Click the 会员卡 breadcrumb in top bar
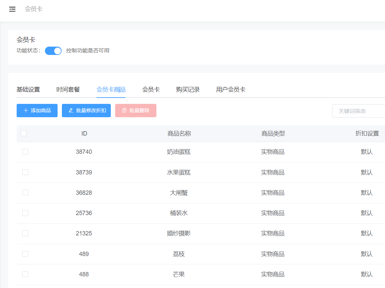385x288 pixels. tap(34, 9)
